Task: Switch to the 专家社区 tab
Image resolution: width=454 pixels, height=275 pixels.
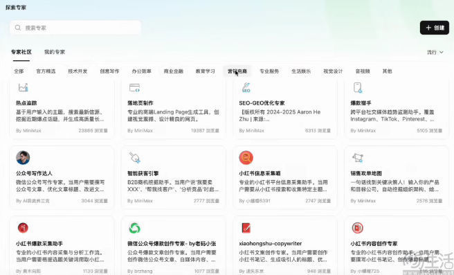Action: pyautogui.click(x=21, y=52)
